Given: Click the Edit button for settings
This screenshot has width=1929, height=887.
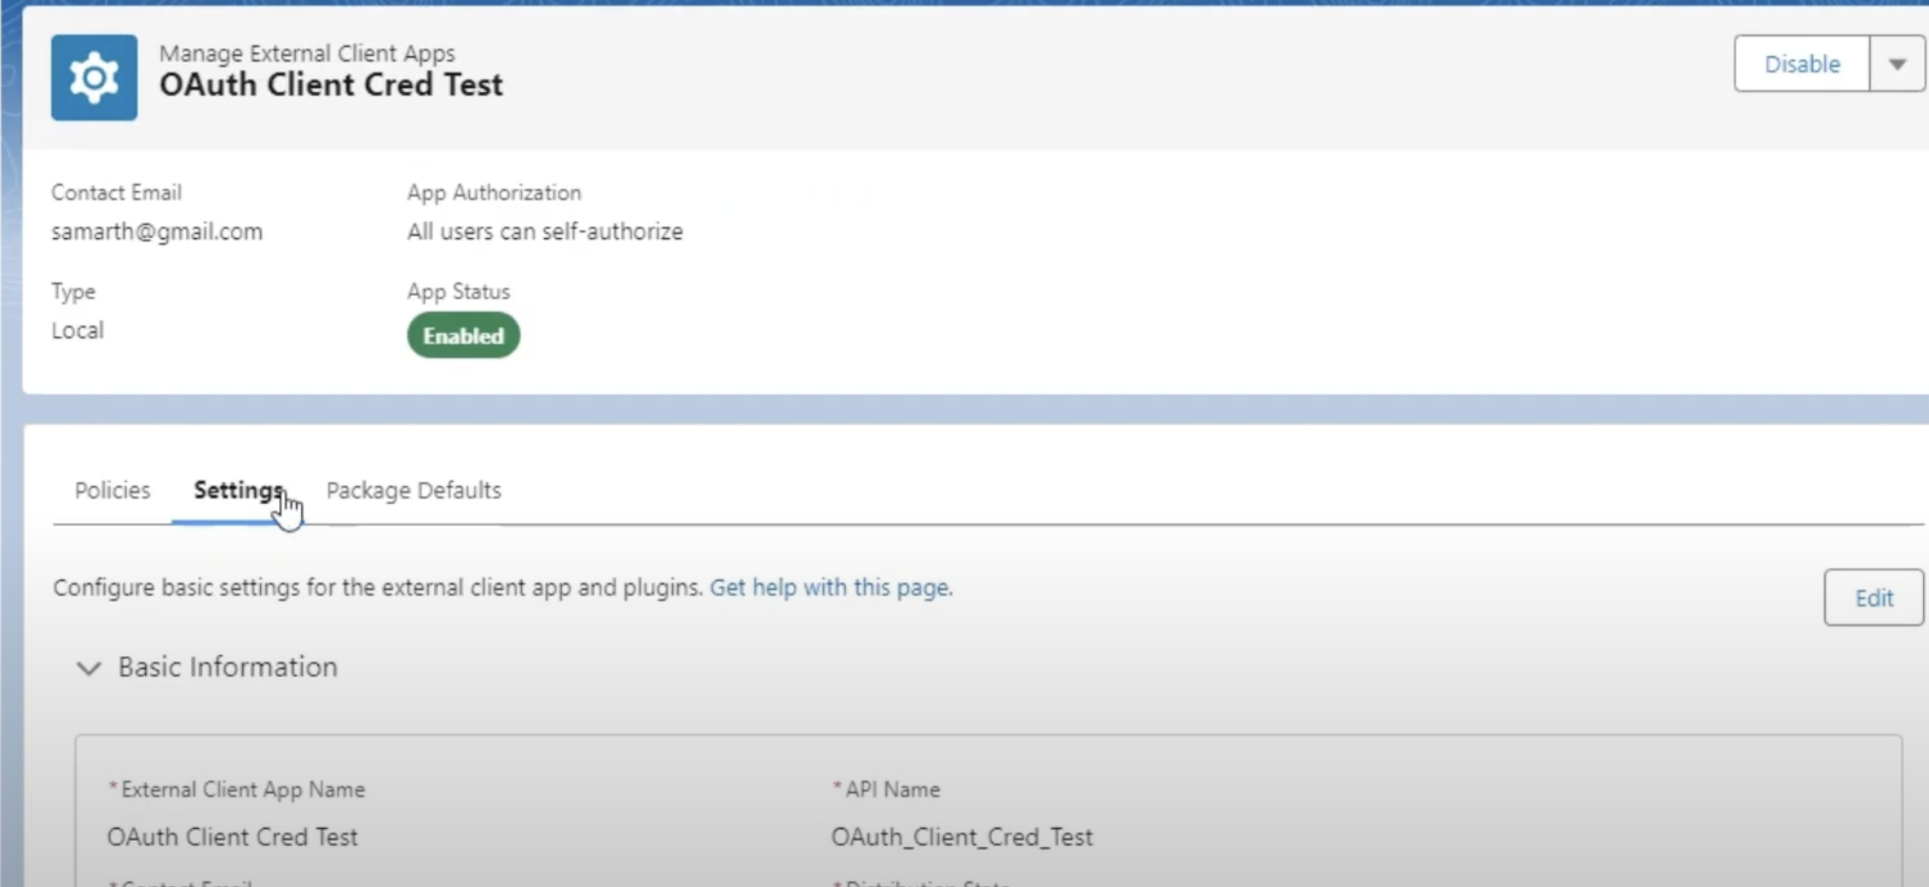Looking at the screenshot, I should tap(1873, 598).
